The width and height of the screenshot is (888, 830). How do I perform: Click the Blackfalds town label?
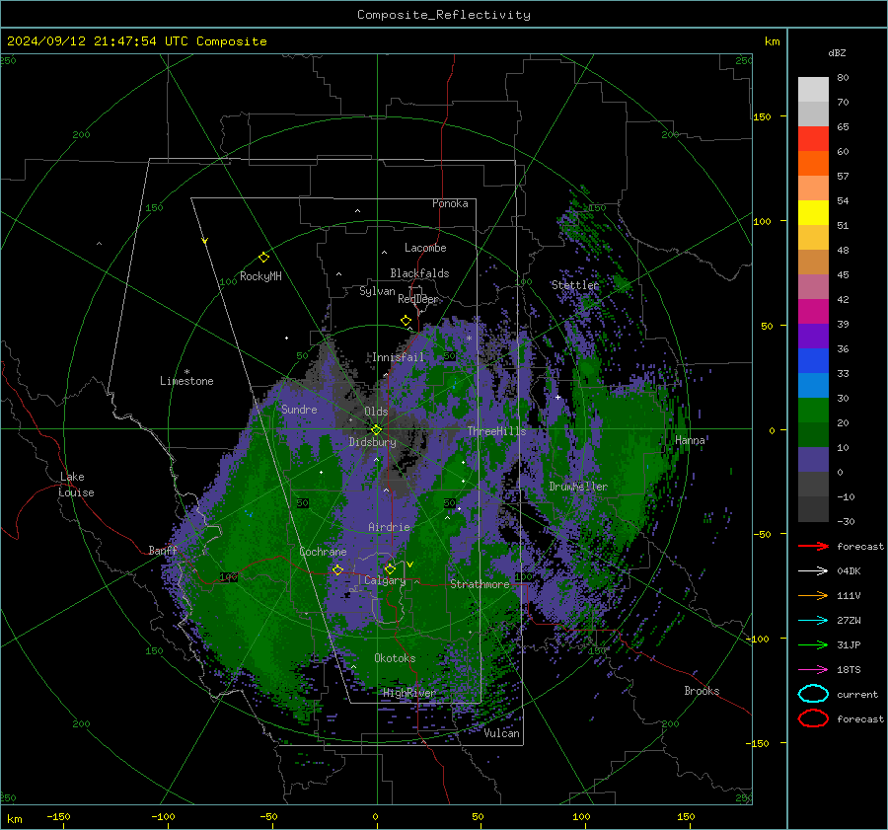419,273
